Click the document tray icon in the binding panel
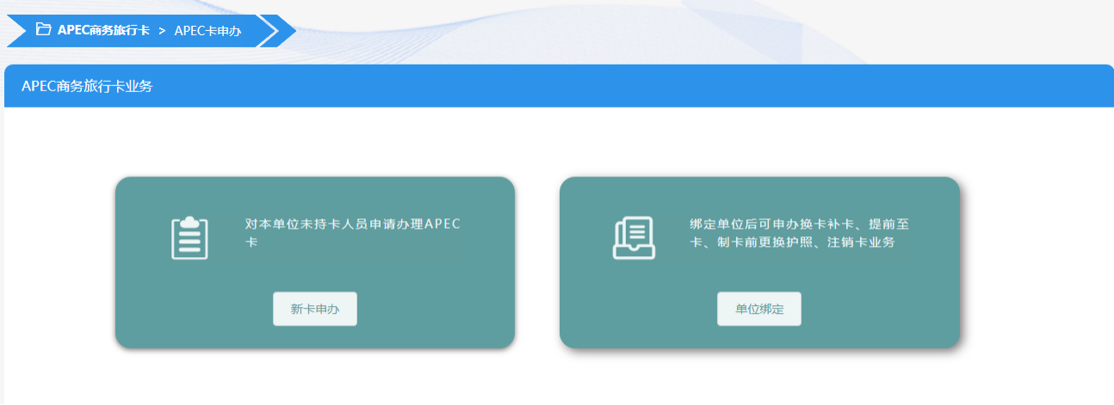 634,237
